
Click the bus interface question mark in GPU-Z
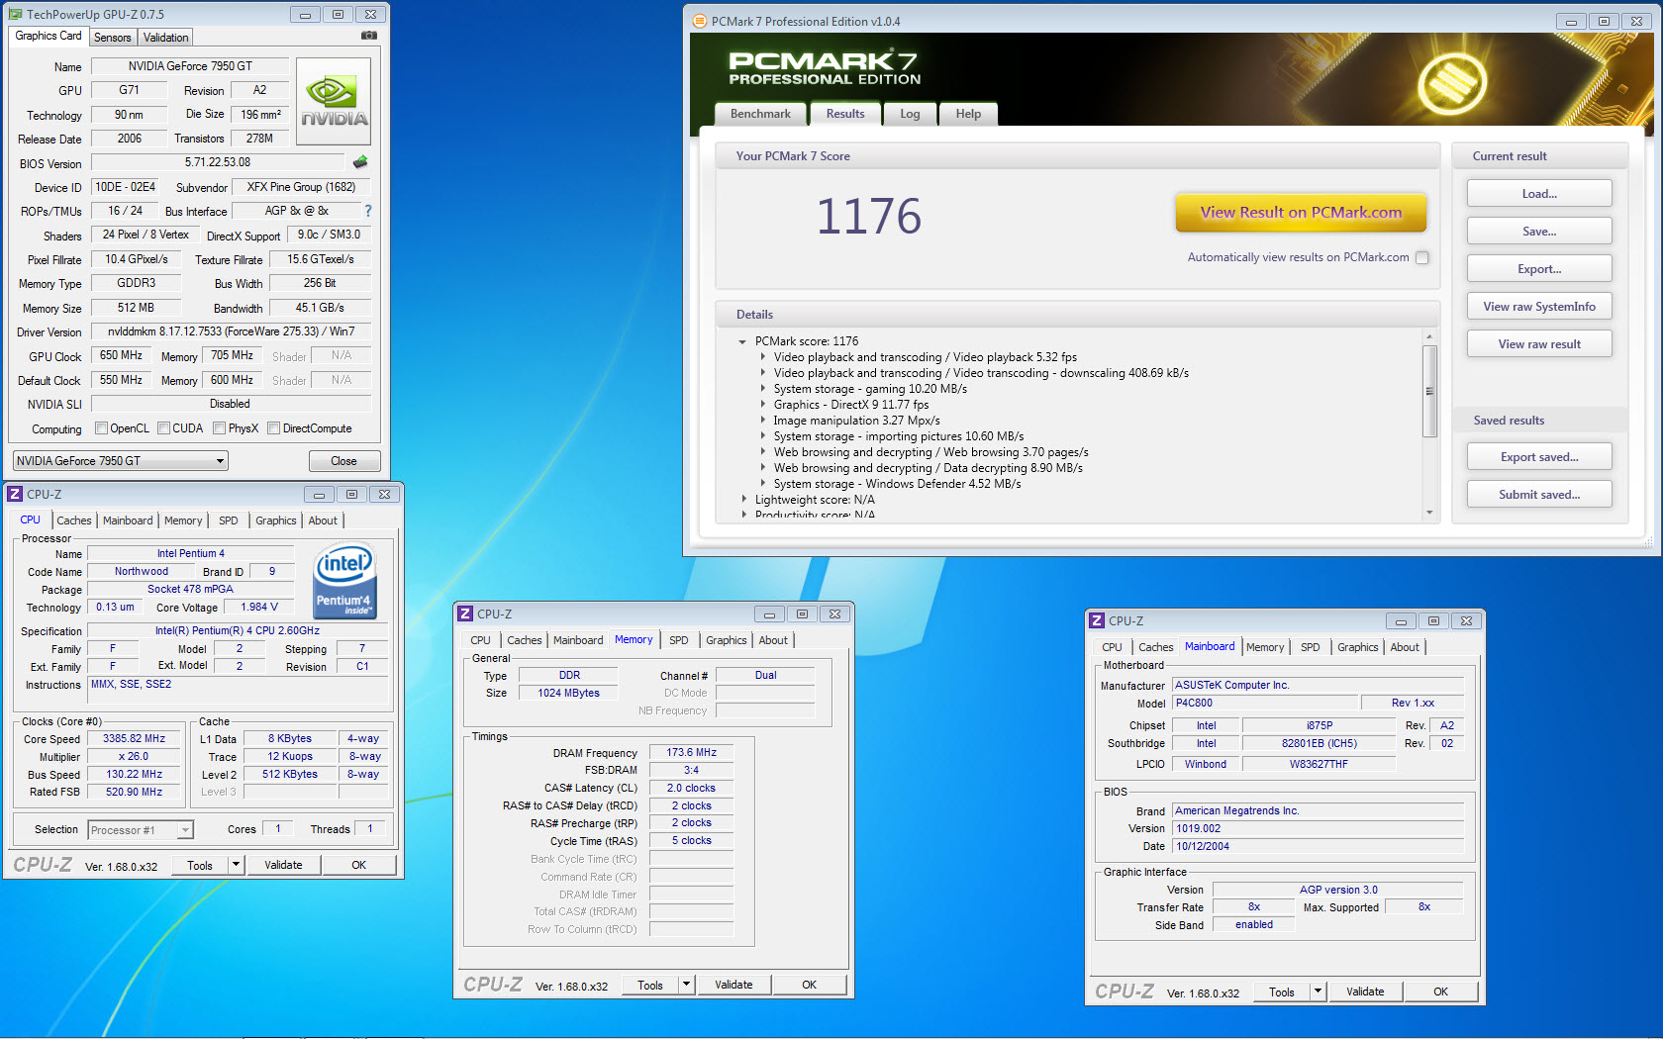(368, 211)
